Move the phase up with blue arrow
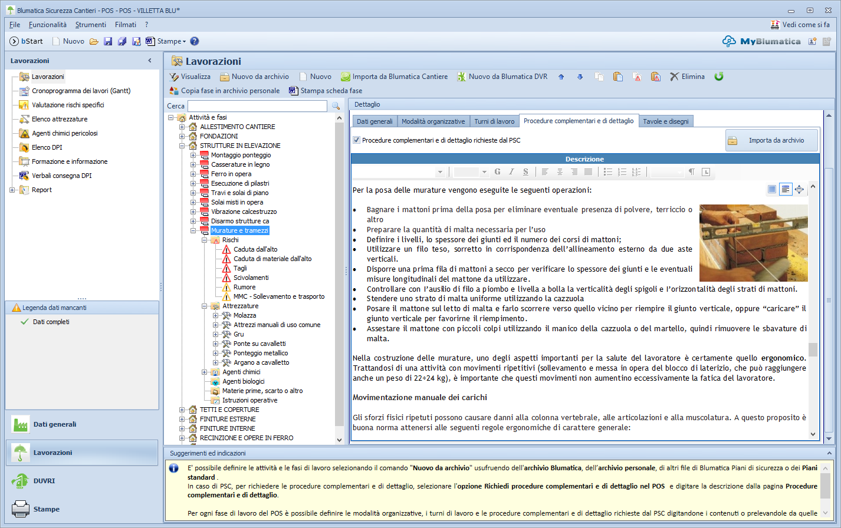 click(561, 77)
